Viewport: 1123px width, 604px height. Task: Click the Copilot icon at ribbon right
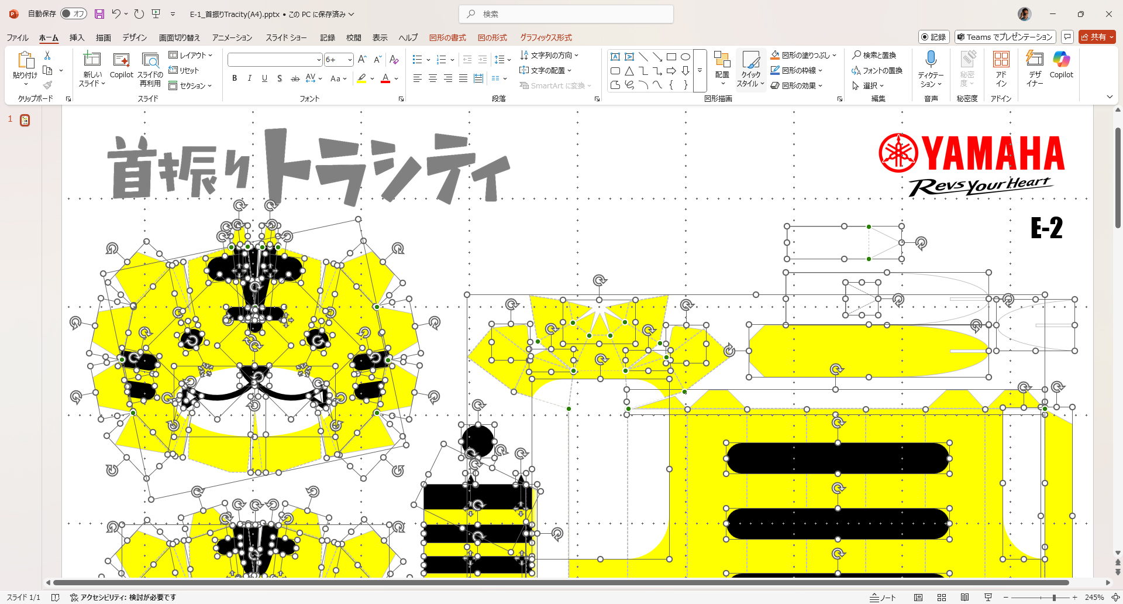1061,66
